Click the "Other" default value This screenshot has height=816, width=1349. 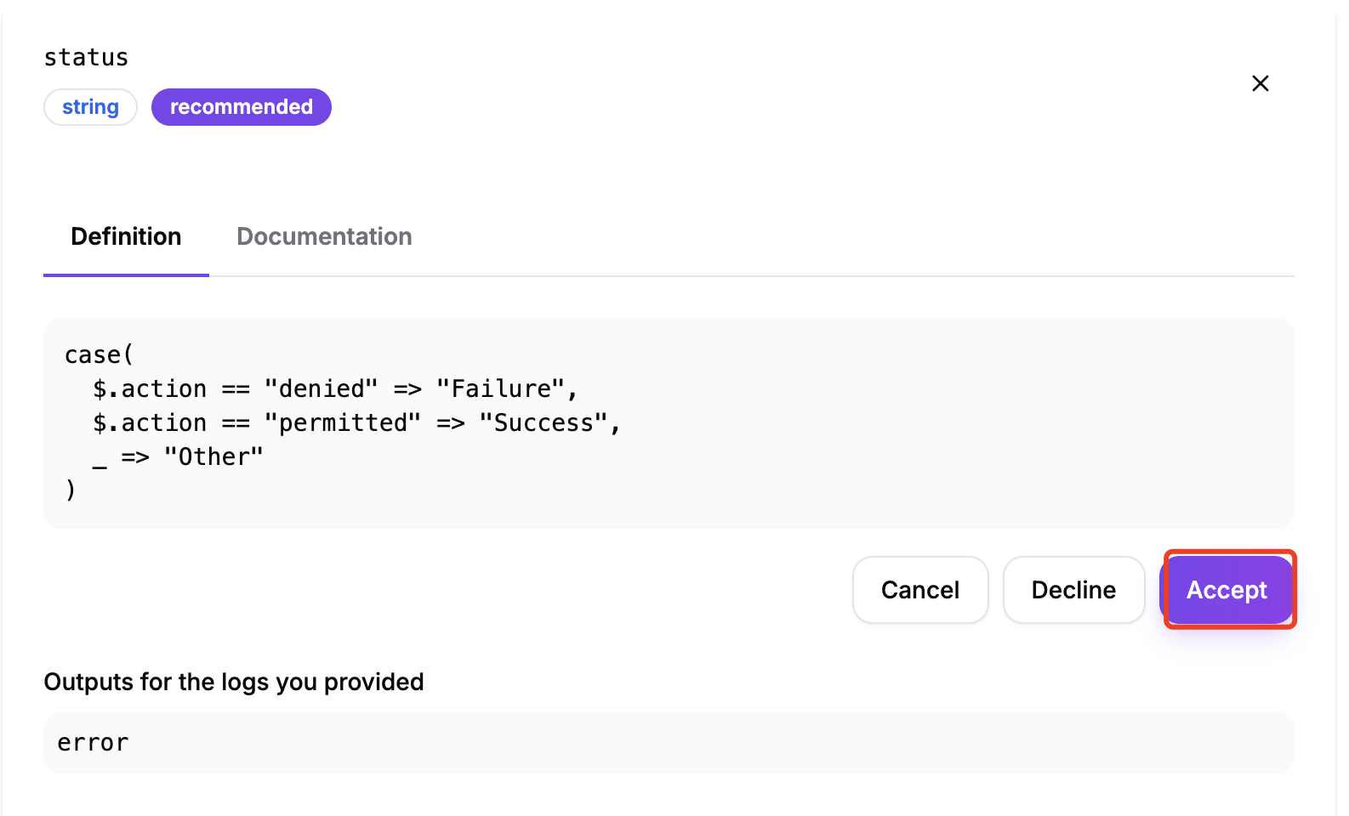pyautogui.click(x=213, y=456)
